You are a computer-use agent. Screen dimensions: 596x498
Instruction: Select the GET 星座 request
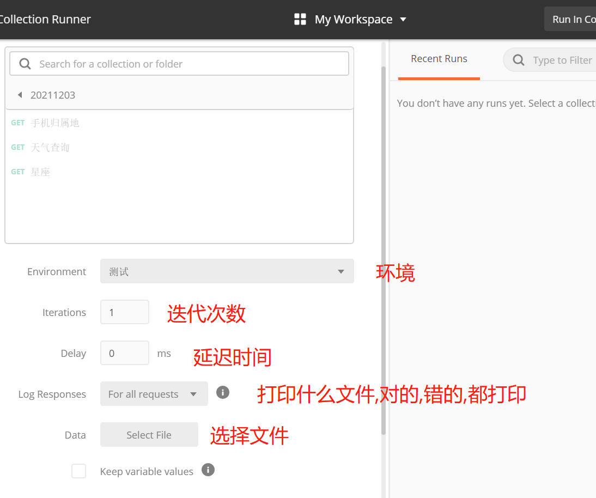179,172
